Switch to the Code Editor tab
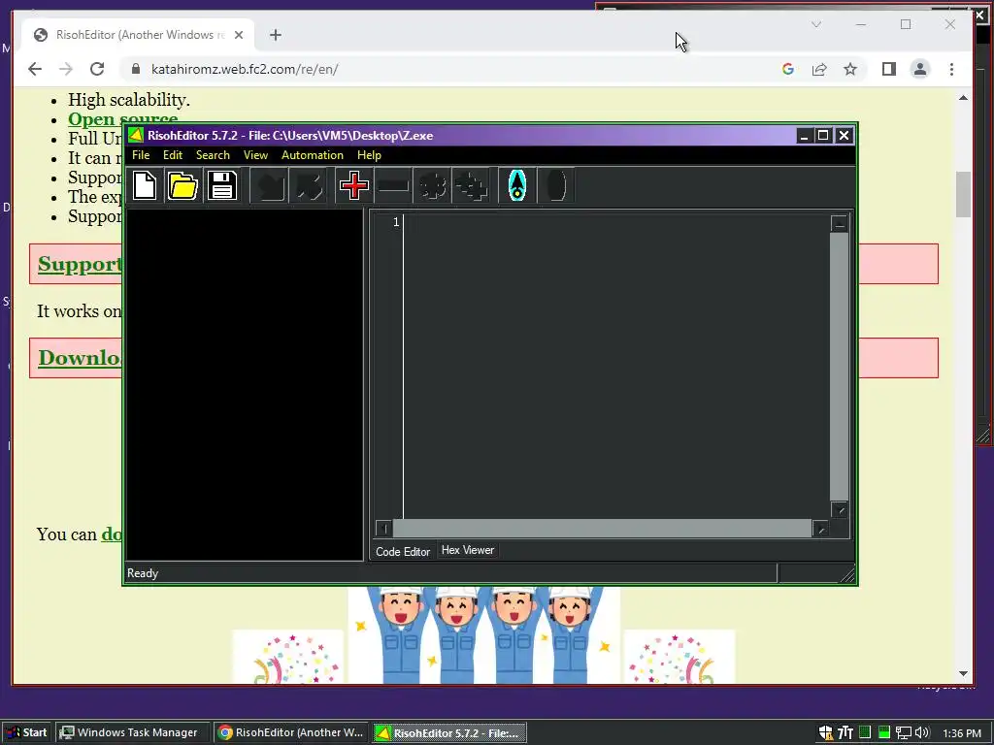This screenshot has height=745, width=994. pyautogui.click(x=403, y=552)
